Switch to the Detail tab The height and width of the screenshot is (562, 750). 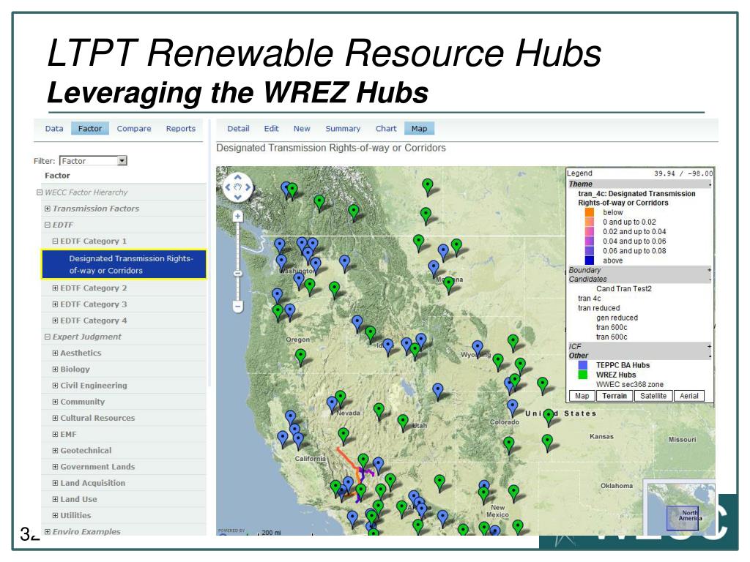pyautogui.click(x=238, y=129)
